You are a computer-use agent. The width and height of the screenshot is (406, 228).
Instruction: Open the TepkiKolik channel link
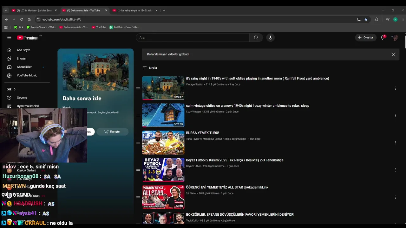192,221
